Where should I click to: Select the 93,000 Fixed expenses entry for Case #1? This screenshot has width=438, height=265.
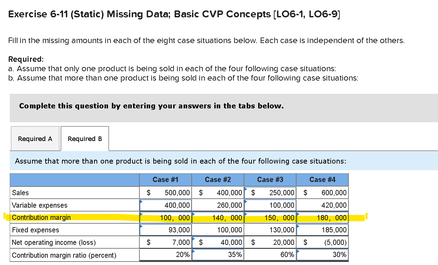[176, 230]
